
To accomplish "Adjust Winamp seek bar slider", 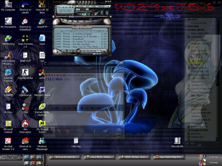I will [x=71, y=16].
